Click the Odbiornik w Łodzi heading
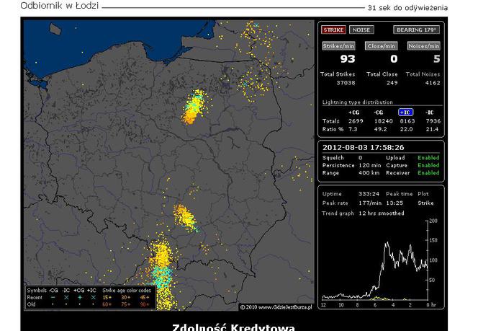Image resolution: width=478 pixels, height=331 pixels. tap(60, 6)
